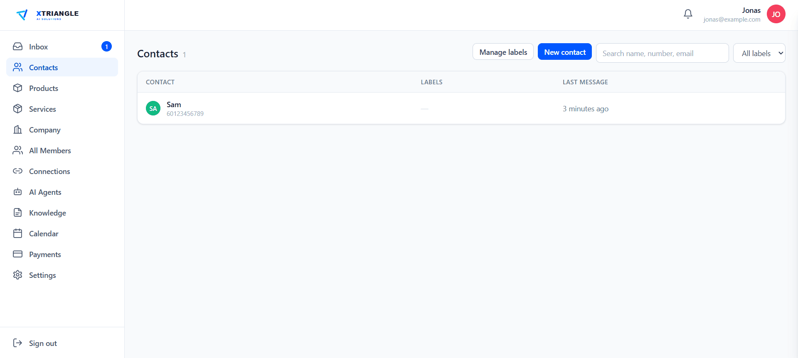Click the CONTACT column header
The height and width of the screenshot is (358, 798).
pyautogui.click(x=160, y=82)
